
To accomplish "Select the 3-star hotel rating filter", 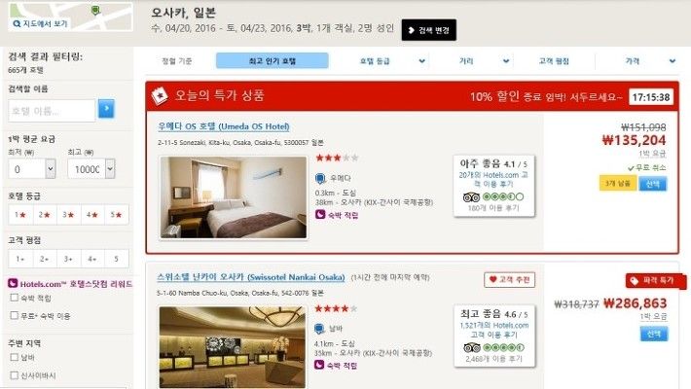I will click(x=69, y=215).
